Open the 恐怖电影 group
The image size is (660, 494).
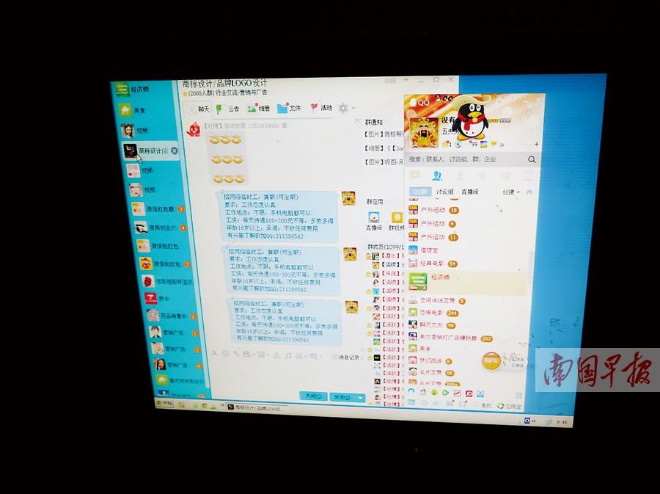coord(433,313)
